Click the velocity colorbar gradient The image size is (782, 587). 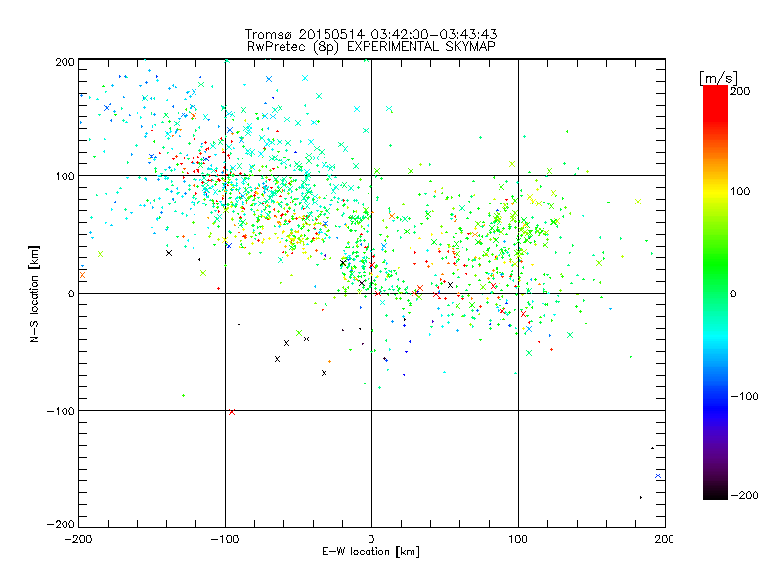pos(716,293)
